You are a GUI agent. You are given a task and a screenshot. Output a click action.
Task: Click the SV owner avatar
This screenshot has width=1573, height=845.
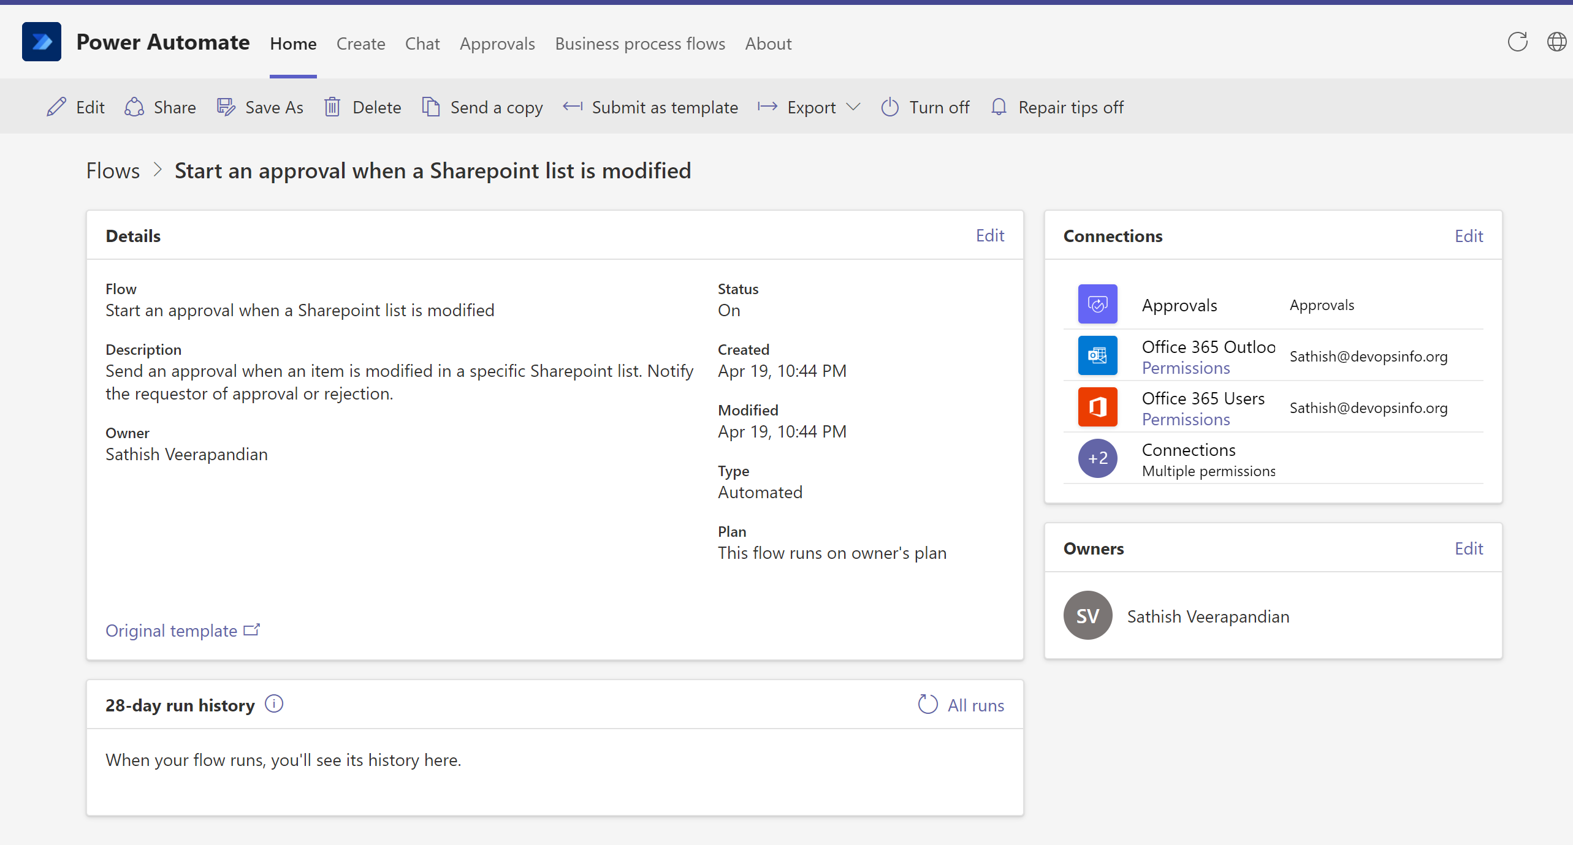(x=1087, y=616)
